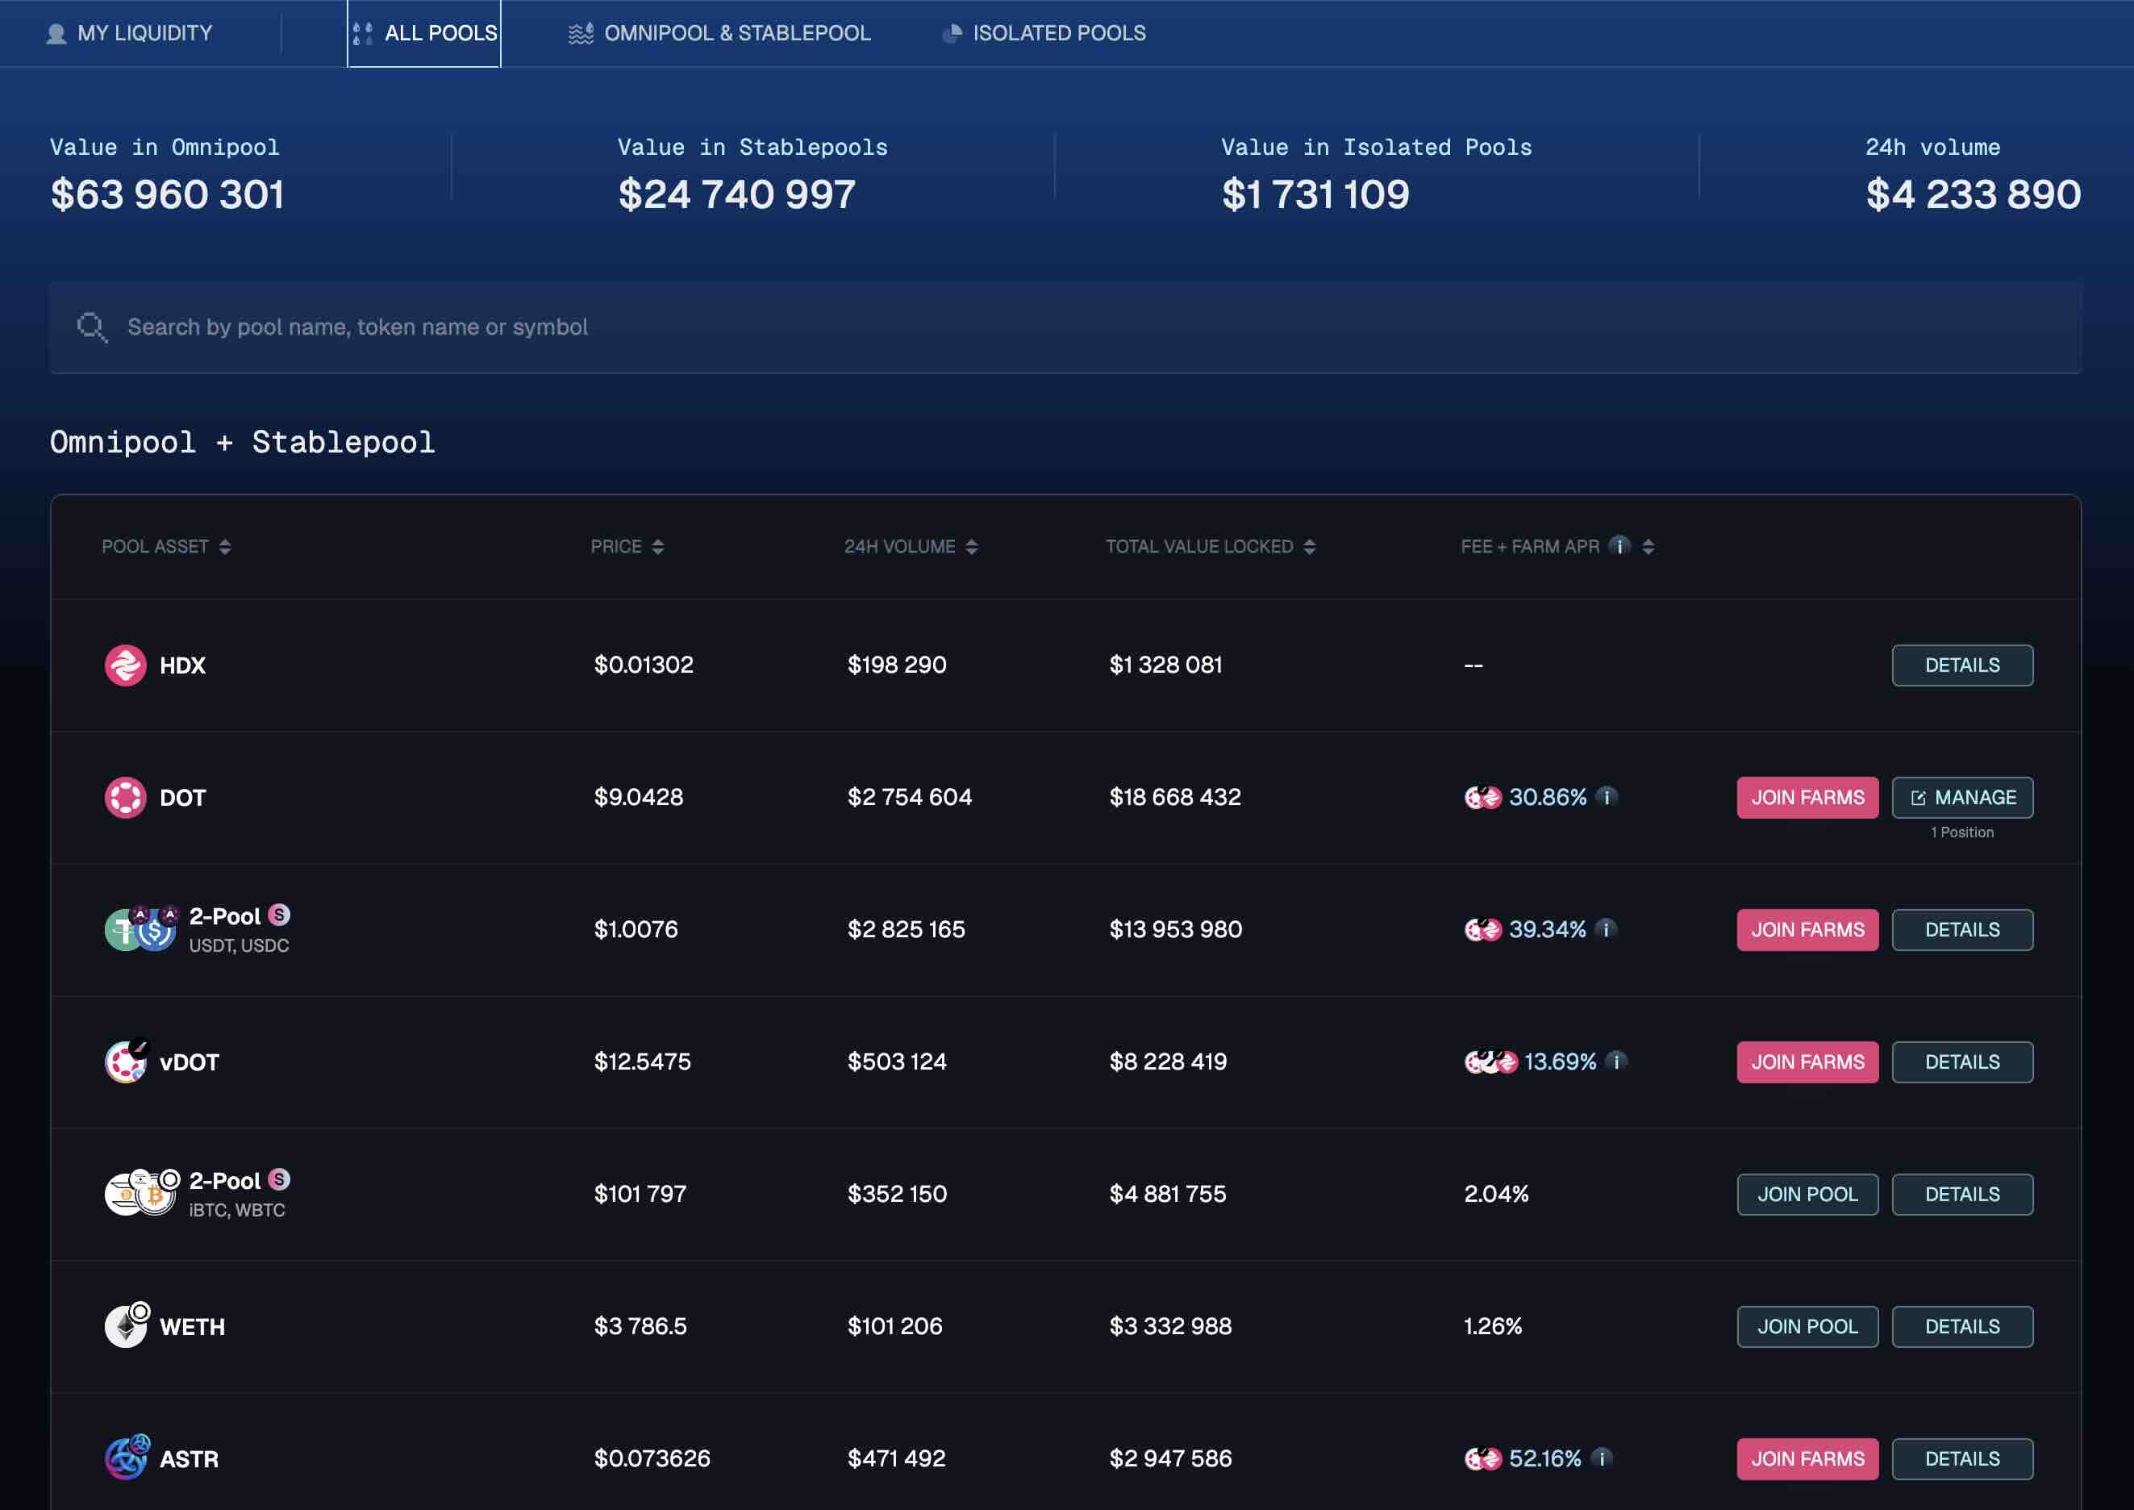This screenshot has height=1510, width=2134.
Task: Open APR info icon in USDT, USDC row
Action: pyautogui.click(x=1605, y=929)
